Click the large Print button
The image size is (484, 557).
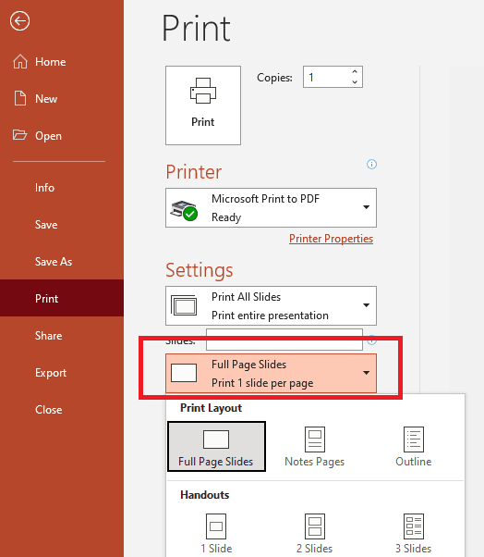click(x=203, y=105)
